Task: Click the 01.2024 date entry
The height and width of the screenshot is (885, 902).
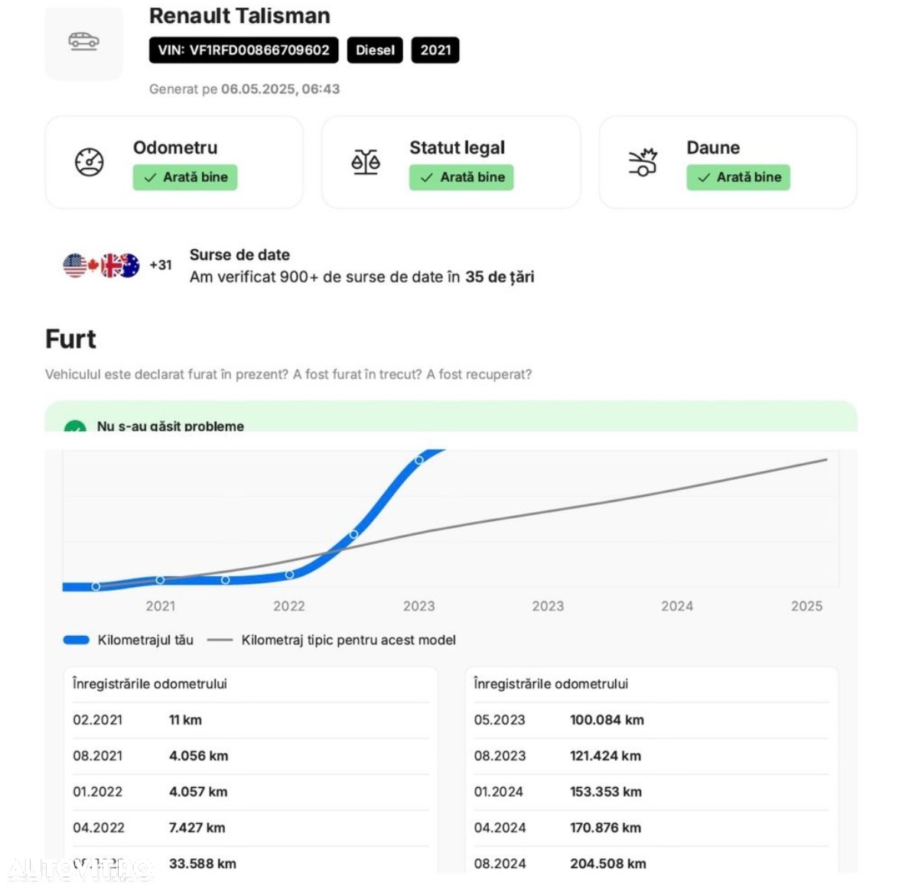Action: (499, 792)
